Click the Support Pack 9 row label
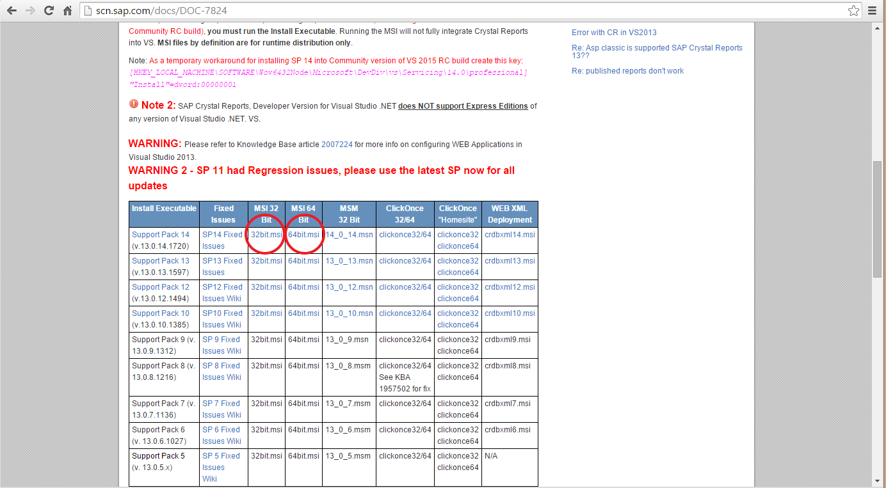Image resolution: width=886 pixels, height=488 pixels. 163,345
